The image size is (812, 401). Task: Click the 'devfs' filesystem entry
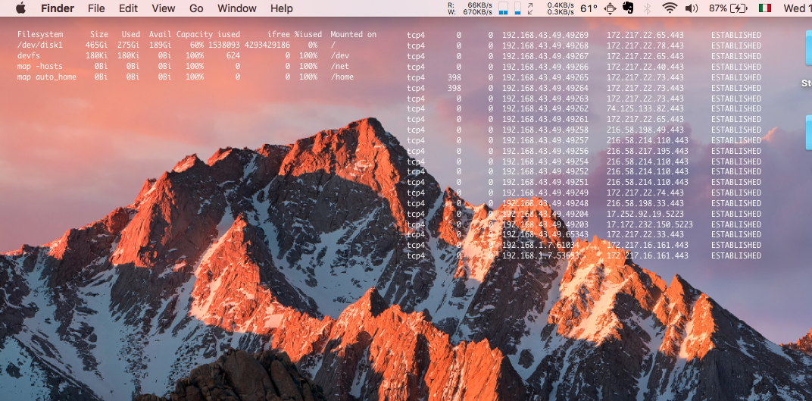(x=29, y=55)
